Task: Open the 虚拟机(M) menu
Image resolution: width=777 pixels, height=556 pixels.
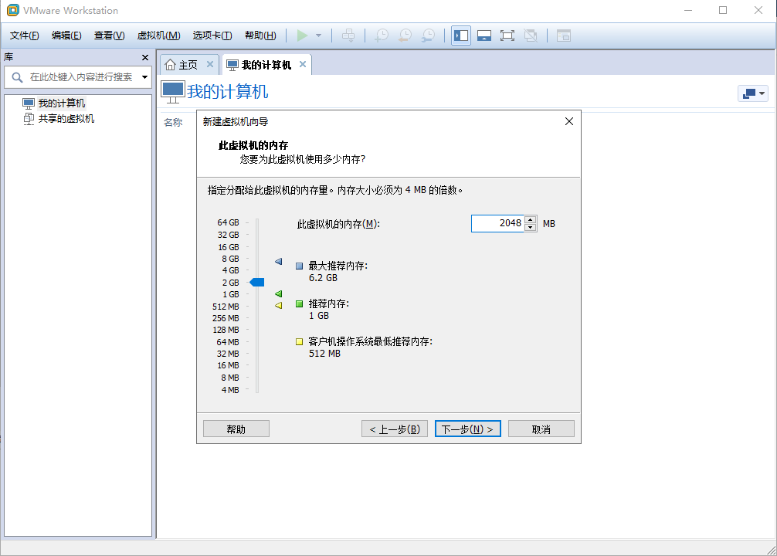Action: coord(158,36)
